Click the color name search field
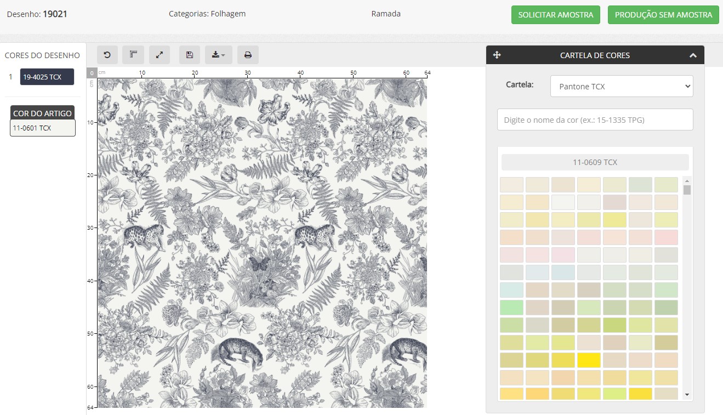 click(595, 120)
